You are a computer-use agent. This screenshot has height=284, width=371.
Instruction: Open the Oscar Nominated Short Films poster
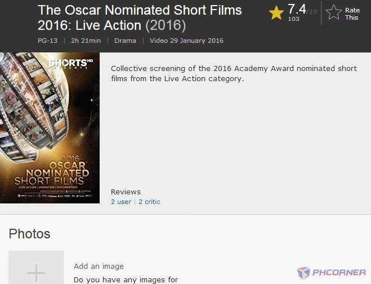pos(50,128)
